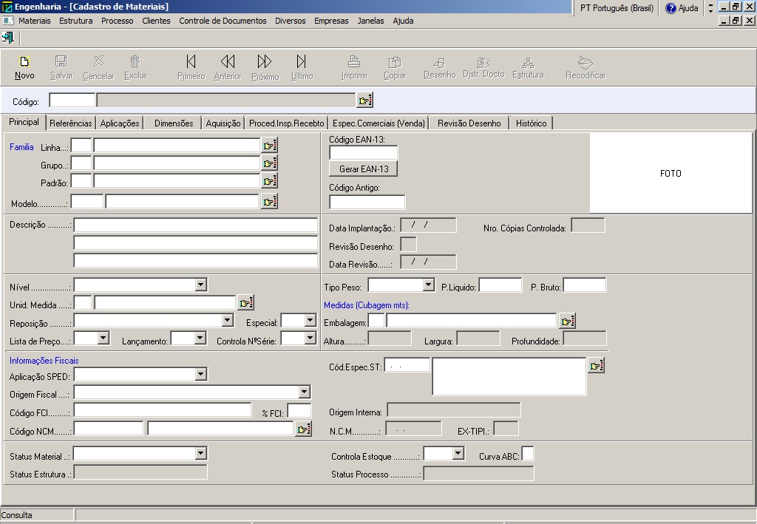Open lookup icon beside Código field
757x524 pixels.
point(365,101)
